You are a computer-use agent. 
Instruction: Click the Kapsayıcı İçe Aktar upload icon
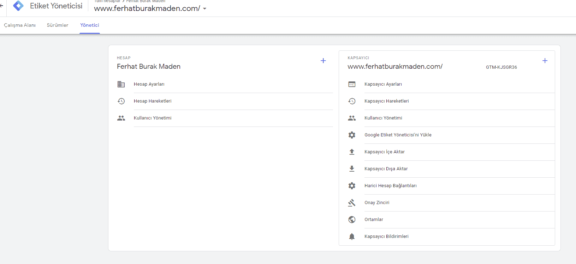(352, 152)
